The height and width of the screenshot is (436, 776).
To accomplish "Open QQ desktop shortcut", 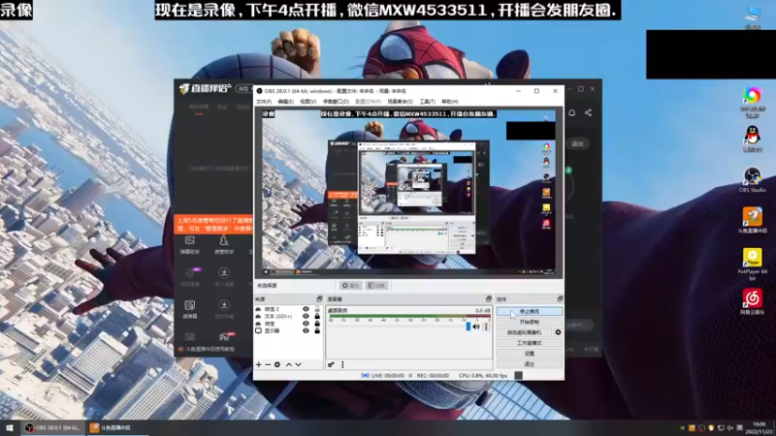I will 753,139.
